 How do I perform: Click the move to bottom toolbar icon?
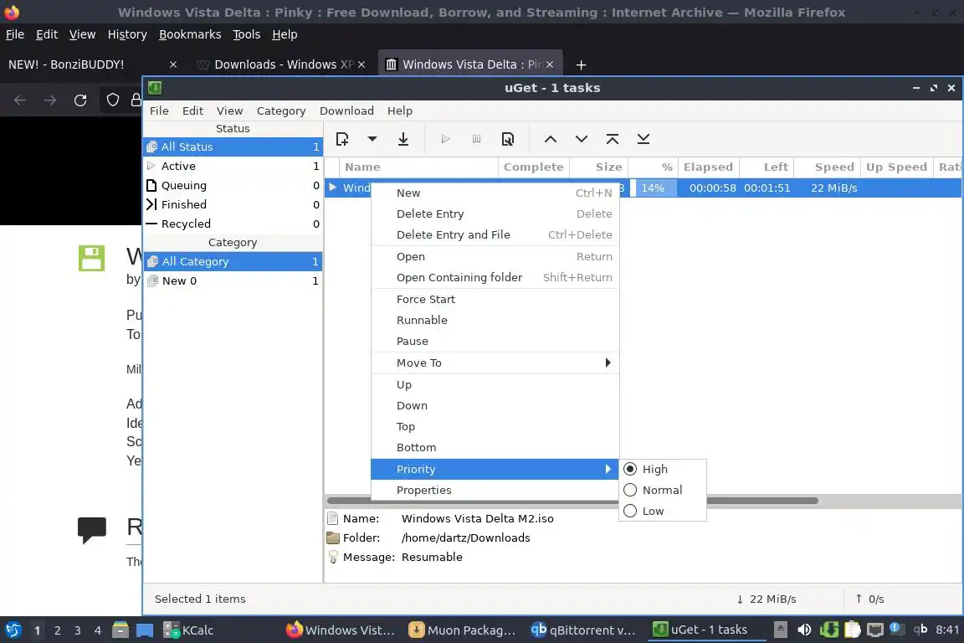pyautogui.click(x=643, y=139)
